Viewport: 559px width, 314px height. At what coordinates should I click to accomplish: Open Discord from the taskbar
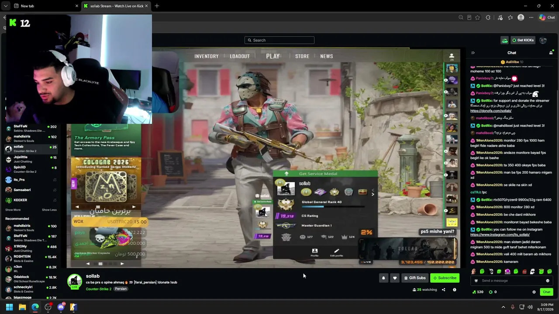pyautogui.click(x=61, y=307)
